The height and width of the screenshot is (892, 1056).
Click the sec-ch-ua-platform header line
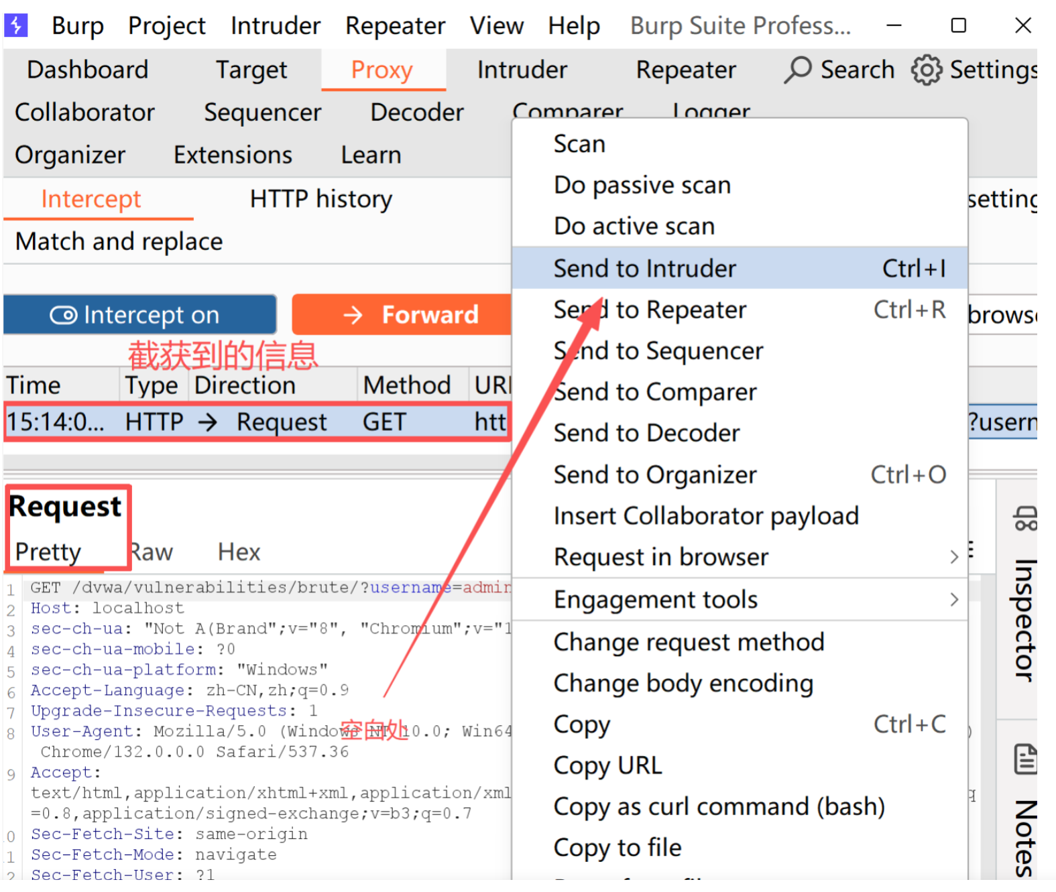(179, 670)
